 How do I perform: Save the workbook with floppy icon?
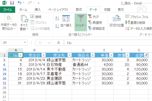pyautogui.click(x=12, y=3)
